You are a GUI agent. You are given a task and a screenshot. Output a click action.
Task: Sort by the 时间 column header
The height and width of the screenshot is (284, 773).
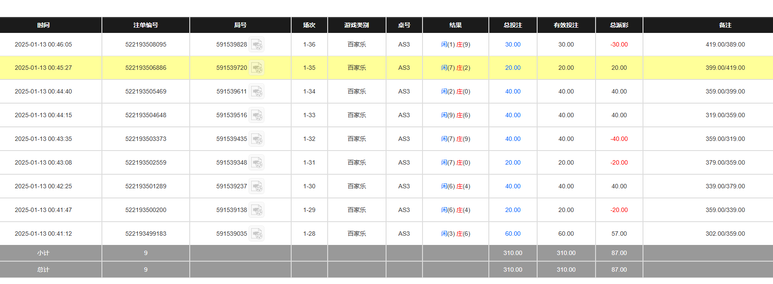[x=43, y=25]
